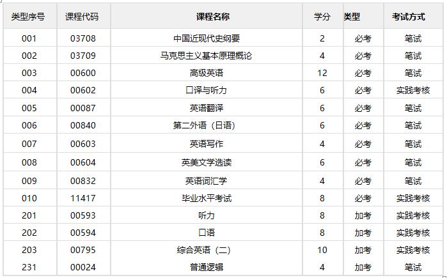Select 第二外语（日语） course cell
This screenshot has width=447, height=278.
click(204, 125)
